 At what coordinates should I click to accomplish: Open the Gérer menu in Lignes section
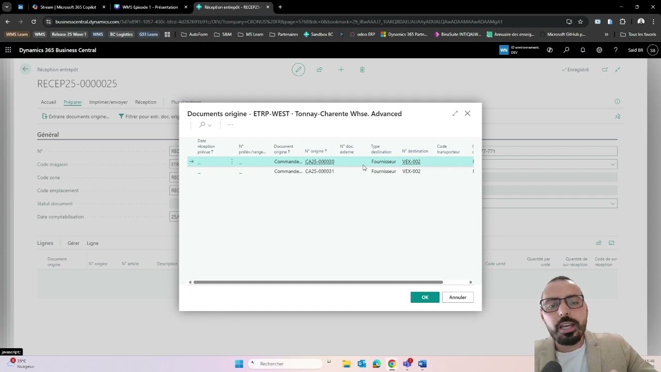click(73, 243)
